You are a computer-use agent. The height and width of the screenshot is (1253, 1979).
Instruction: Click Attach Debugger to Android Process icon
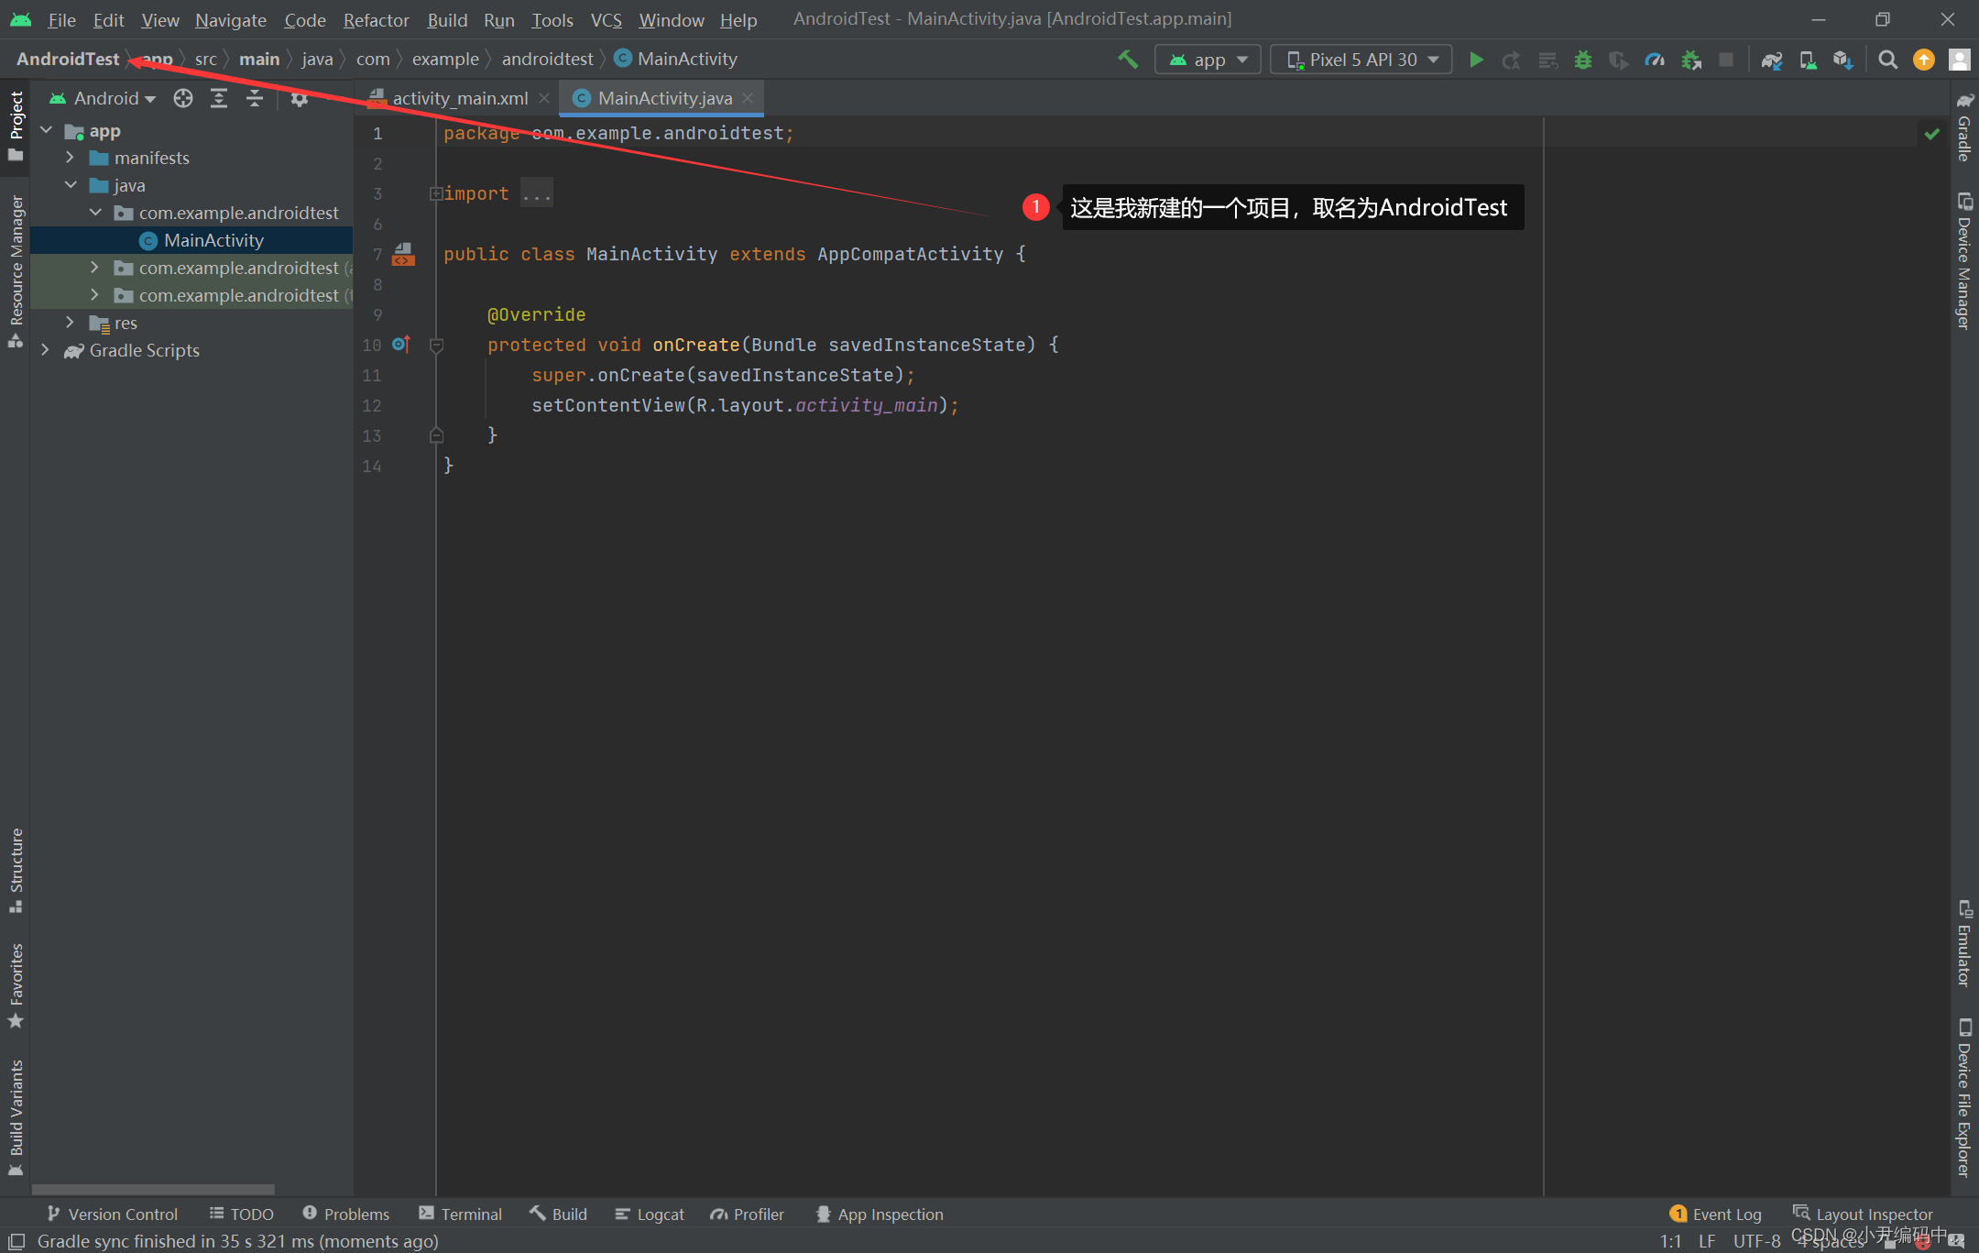pyautogui.click(x=1691, y=60)
